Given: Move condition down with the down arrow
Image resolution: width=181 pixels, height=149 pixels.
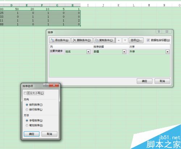Looking at the screenshot, I should pyautogui.click(x=125, y=40).
